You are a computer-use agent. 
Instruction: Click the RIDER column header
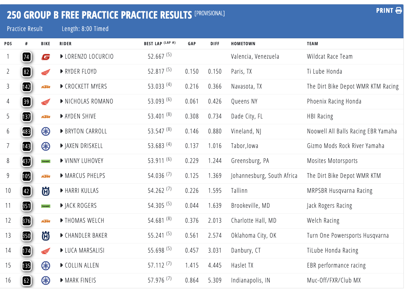[66, 44]
